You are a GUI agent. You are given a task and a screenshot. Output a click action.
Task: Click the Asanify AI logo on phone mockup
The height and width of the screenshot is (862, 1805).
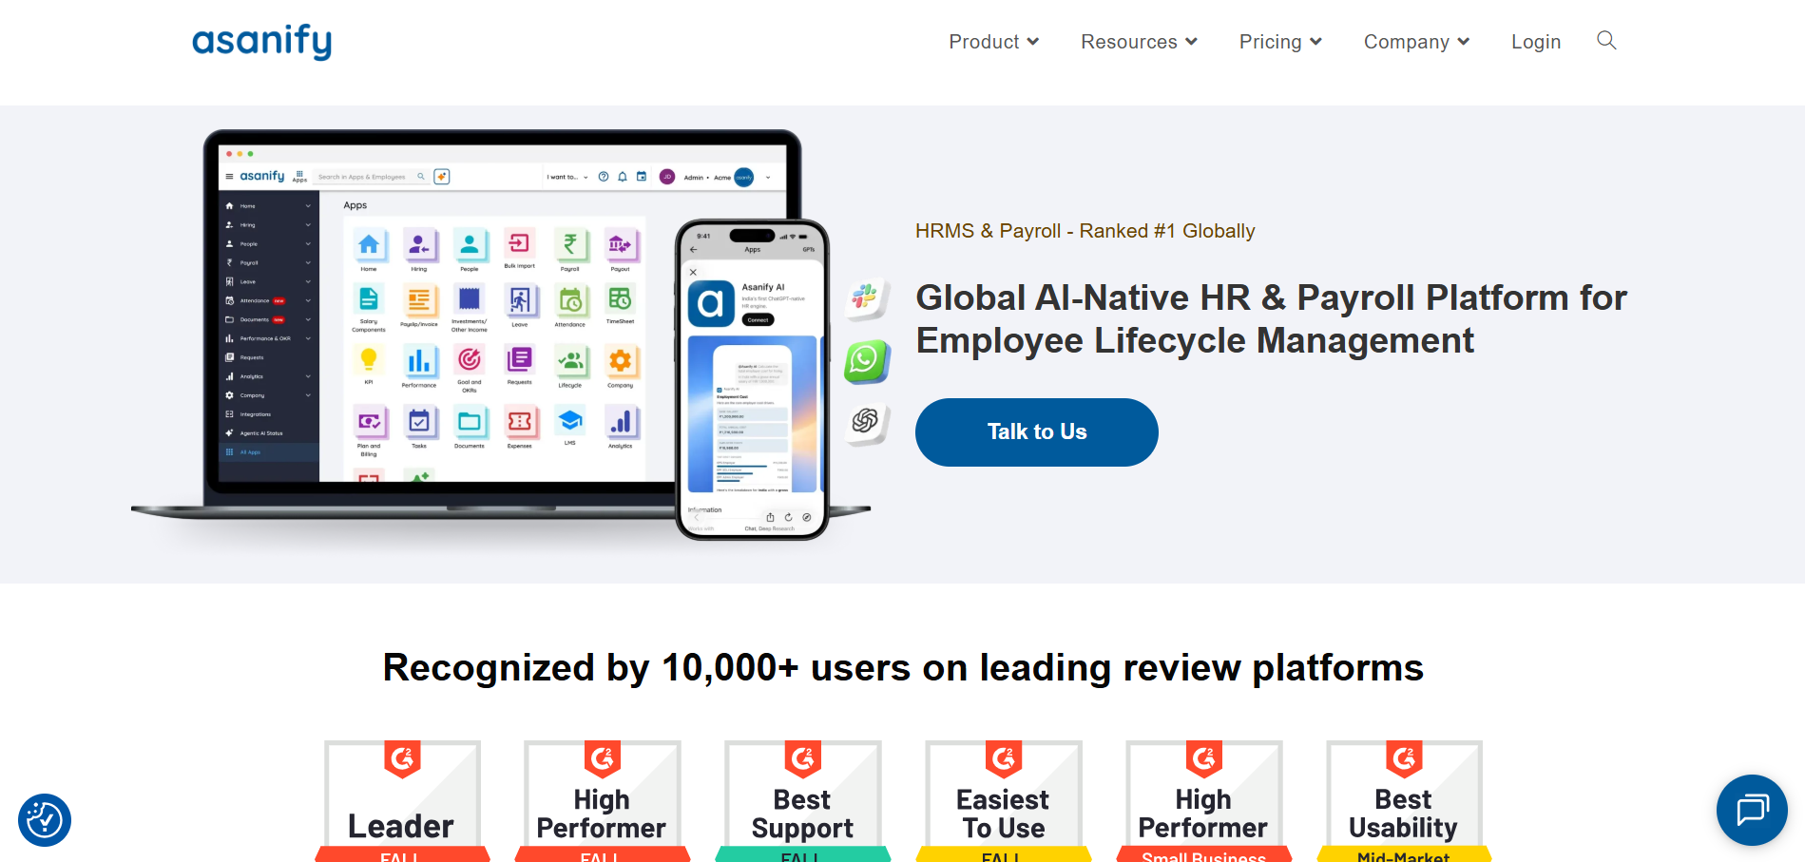click(711, 304)
